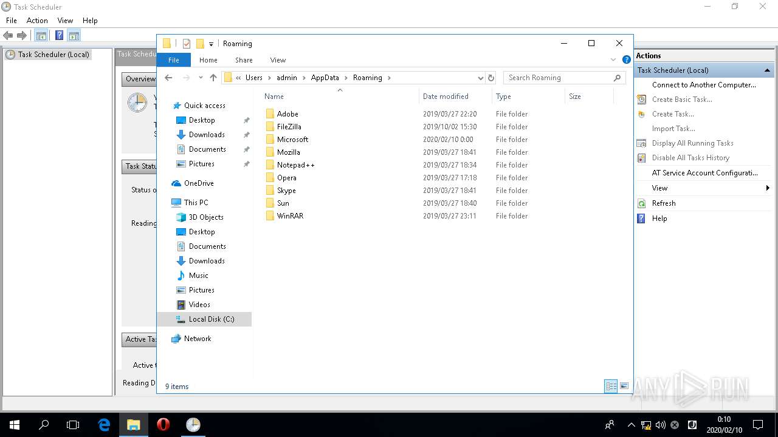Image resolution: width=778 pixels, height=437 pixels.
Task: Open recent locations dropdown arrow
Action: [201, 78]
